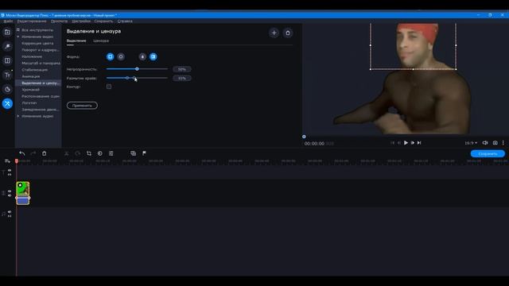Screen dimensions: 509x286
Task: Open the overlay picture-in-picture icon
Action: point(133,153)
